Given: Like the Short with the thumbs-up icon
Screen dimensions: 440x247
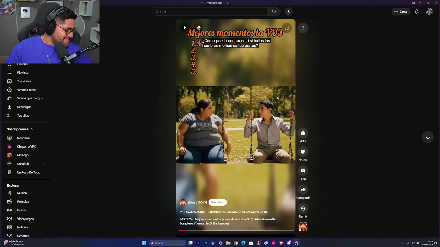Looking at the screenshot, I should point(303,133).
